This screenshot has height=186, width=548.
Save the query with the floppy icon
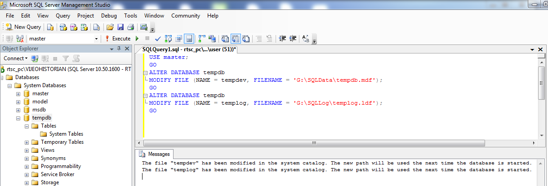[x=120, y=27]
